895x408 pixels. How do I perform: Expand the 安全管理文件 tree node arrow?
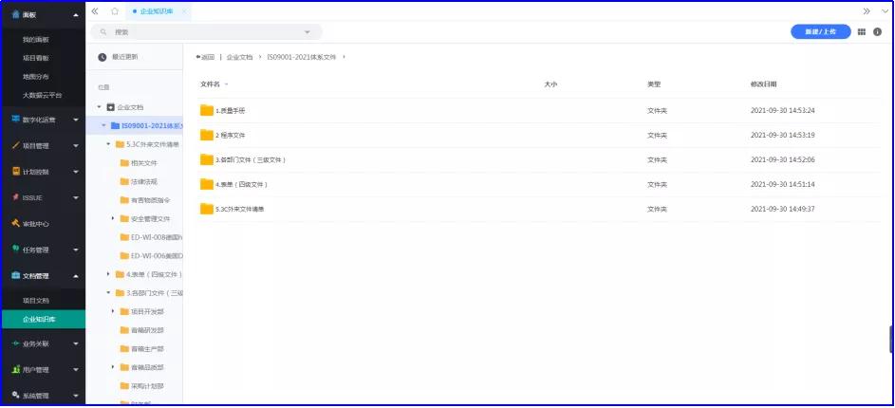pyautogui.click(x=112, y=218)
